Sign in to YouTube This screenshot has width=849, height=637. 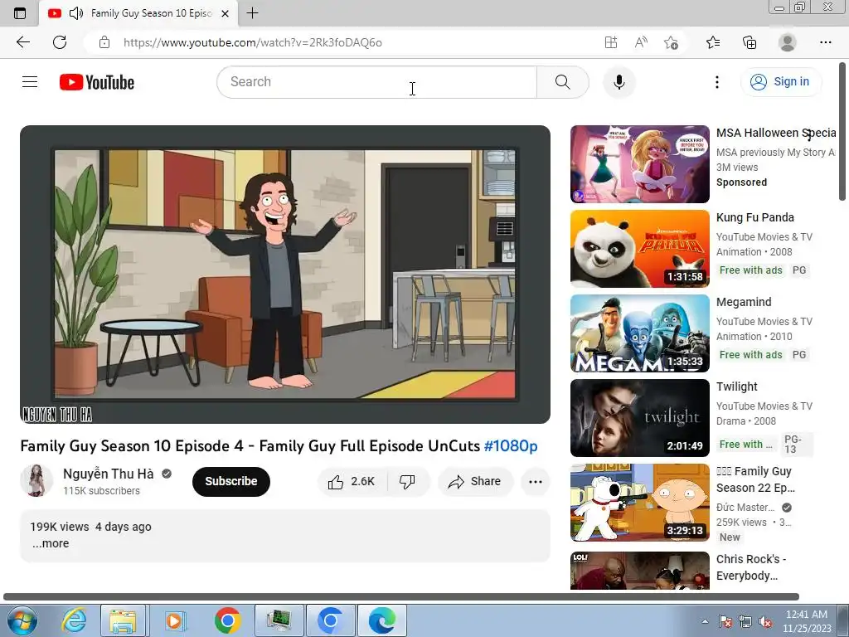tap(780, 82)
